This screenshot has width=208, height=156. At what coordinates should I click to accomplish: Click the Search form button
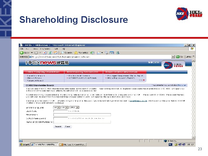pos(58,127)
